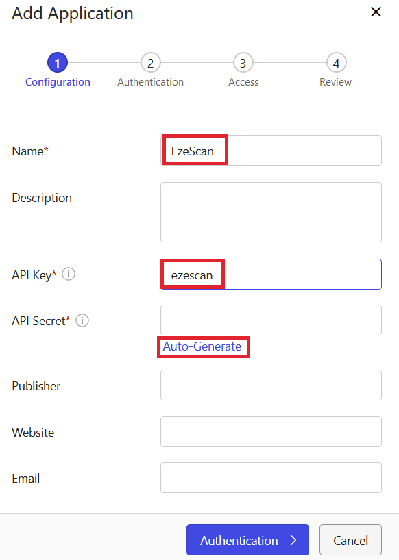Click the API Key info icon
The image size is (399, 560).
(x=69, y=275)
